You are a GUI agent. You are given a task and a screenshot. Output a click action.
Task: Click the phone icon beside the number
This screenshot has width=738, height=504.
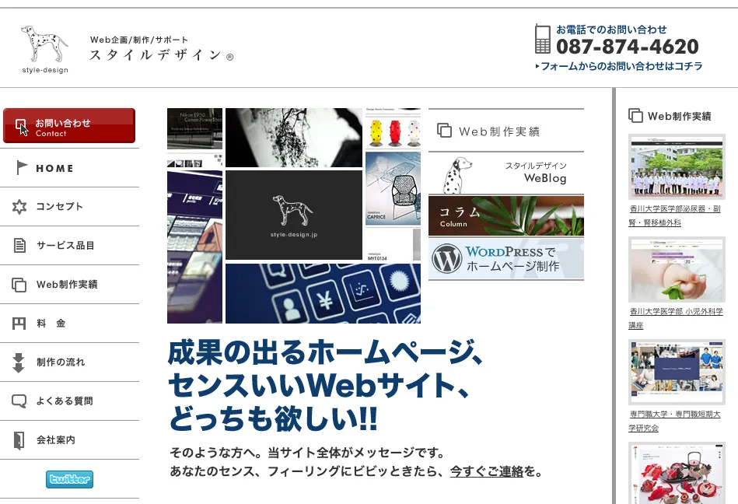click(543, 39)
